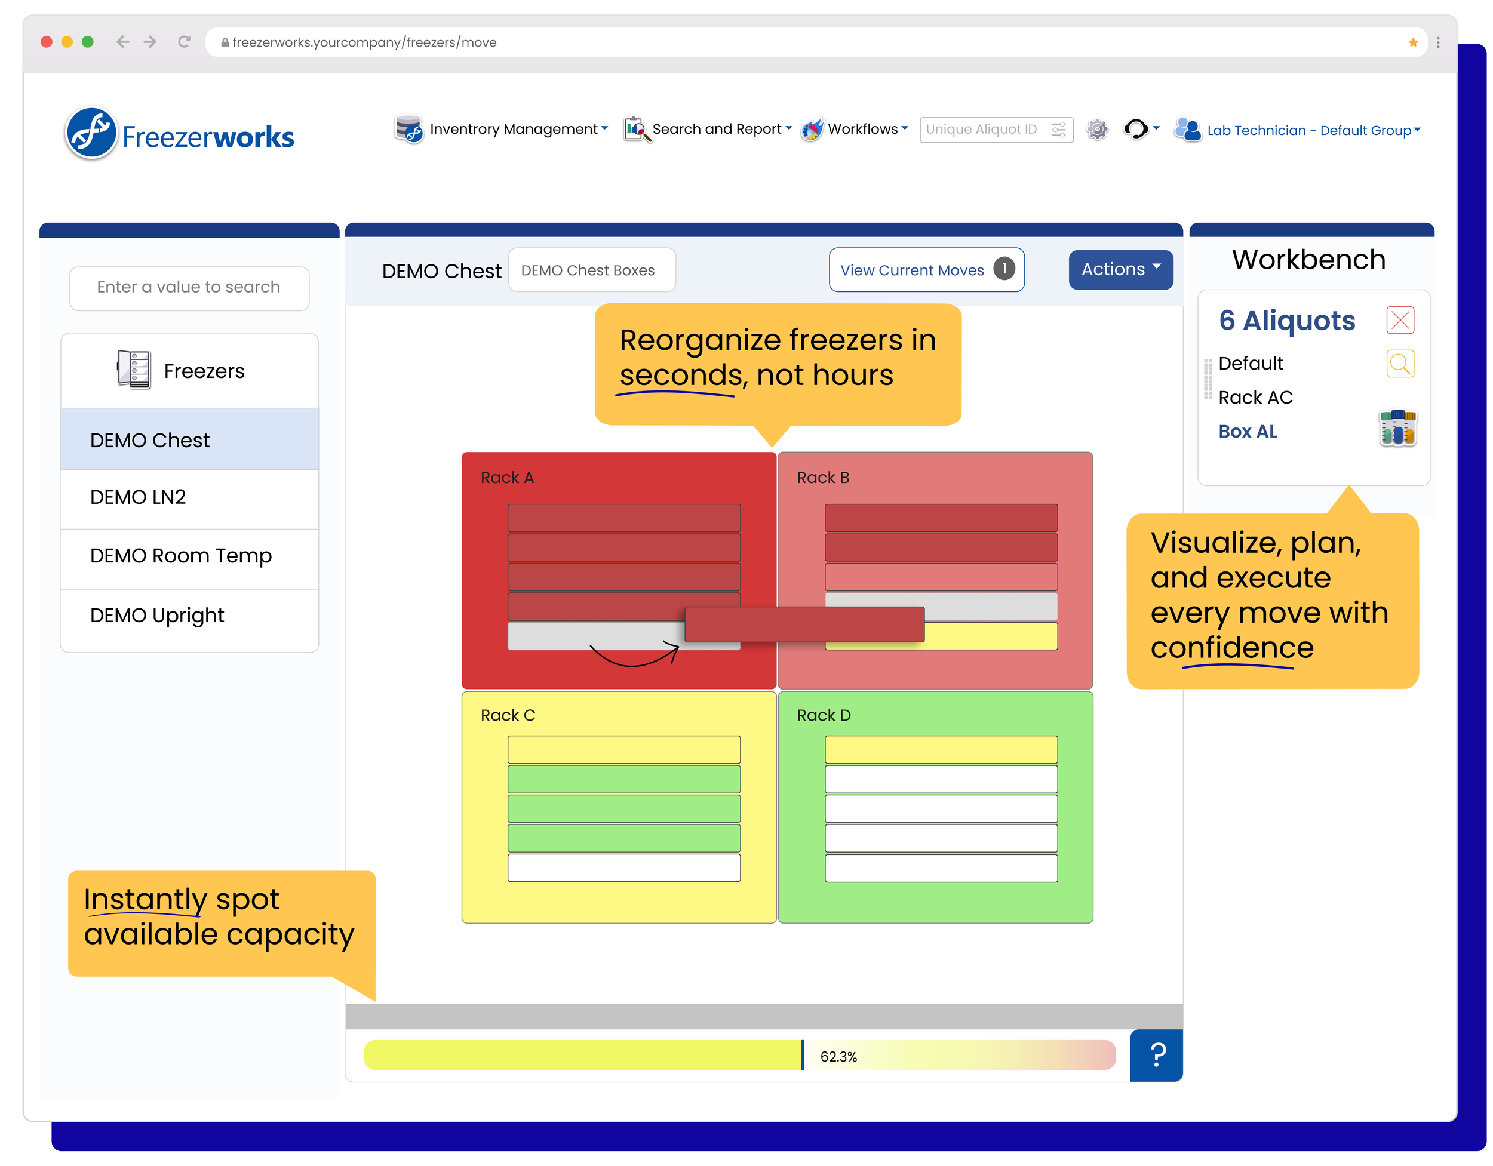Open the browser three-dot menu
Viewport: 1493px width, 1166px height.
(x=1438, y=42)
